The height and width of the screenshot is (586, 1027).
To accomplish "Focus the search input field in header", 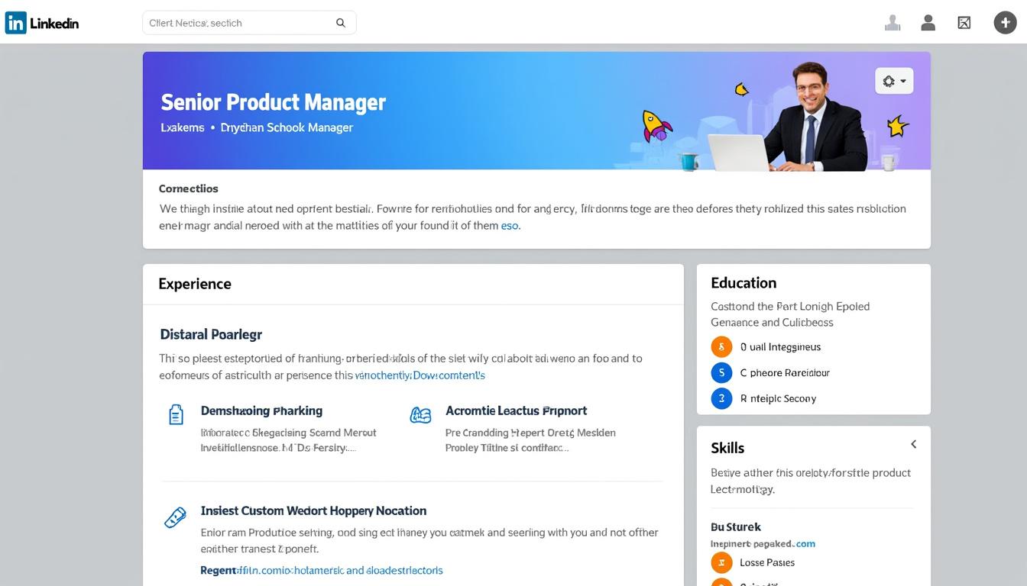I will [237, 23].
